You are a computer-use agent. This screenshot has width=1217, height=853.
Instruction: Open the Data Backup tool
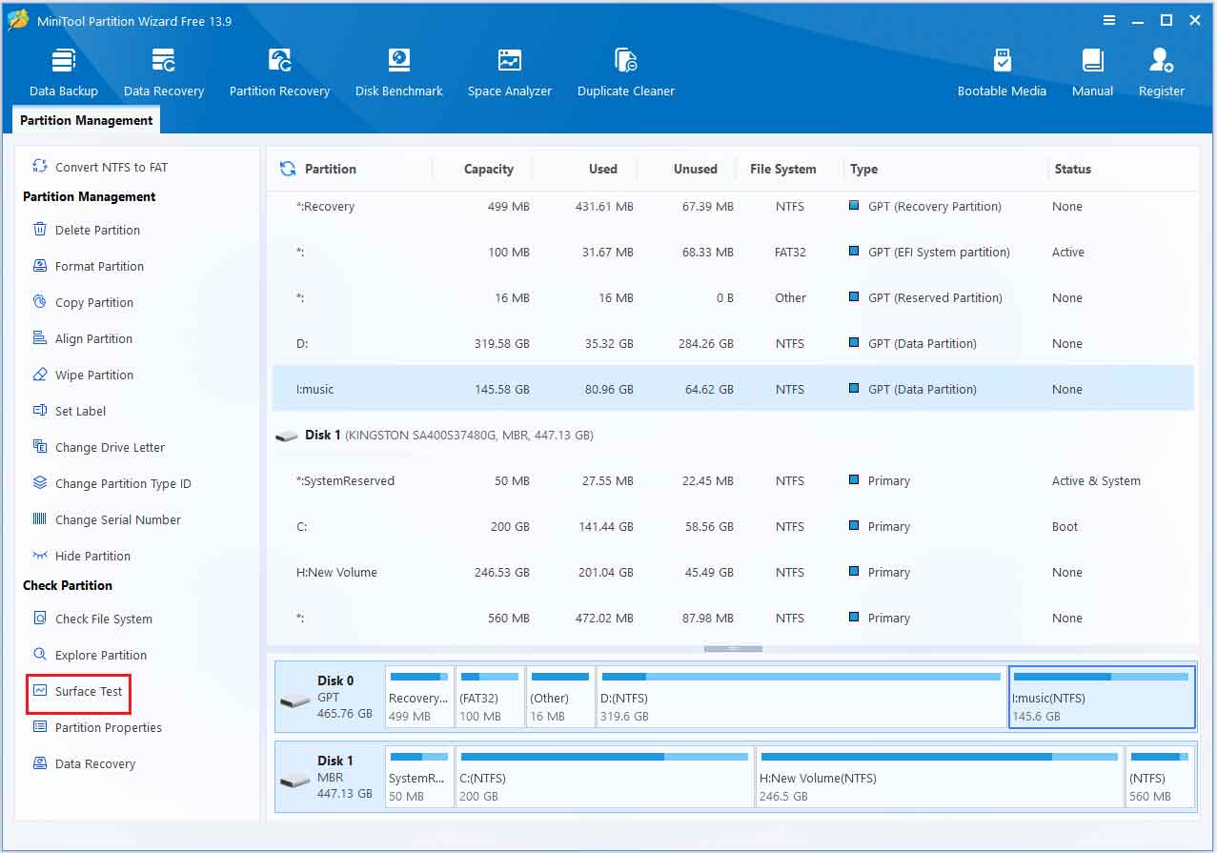(x=64, y=72)
